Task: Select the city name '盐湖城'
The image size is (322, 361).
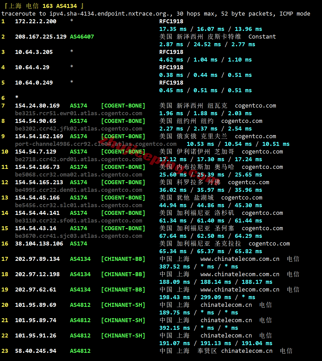Action: point(204,198)
